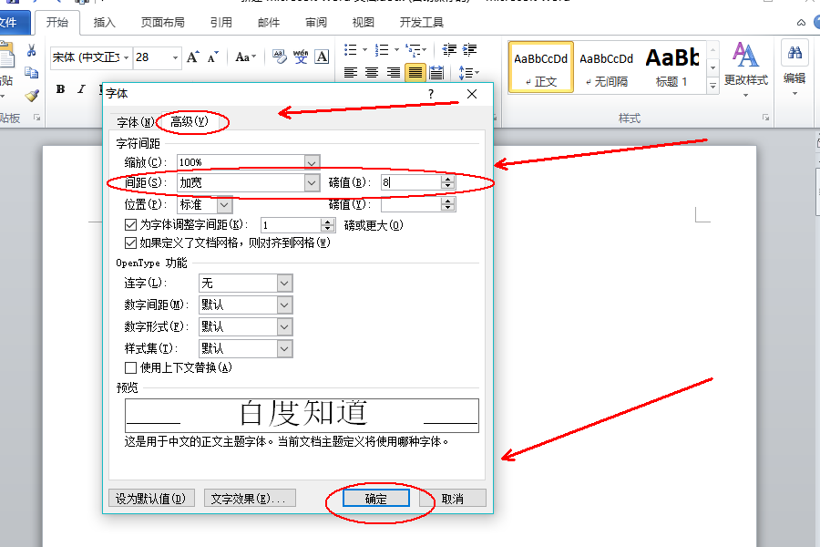Click the help question mark in 字体 dialog
The image size is (820, 547).
(x=431, y=94)
